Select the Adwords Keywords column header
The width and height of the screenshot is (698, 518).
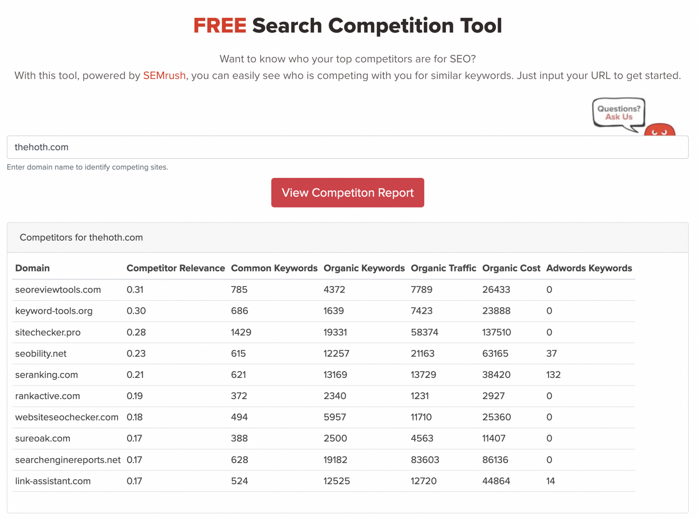pos(589,268)
